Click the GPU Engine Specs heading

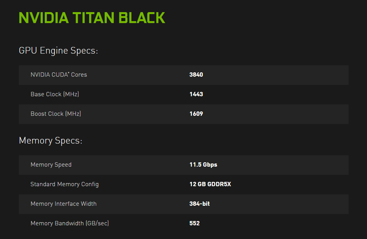point(58,51)
